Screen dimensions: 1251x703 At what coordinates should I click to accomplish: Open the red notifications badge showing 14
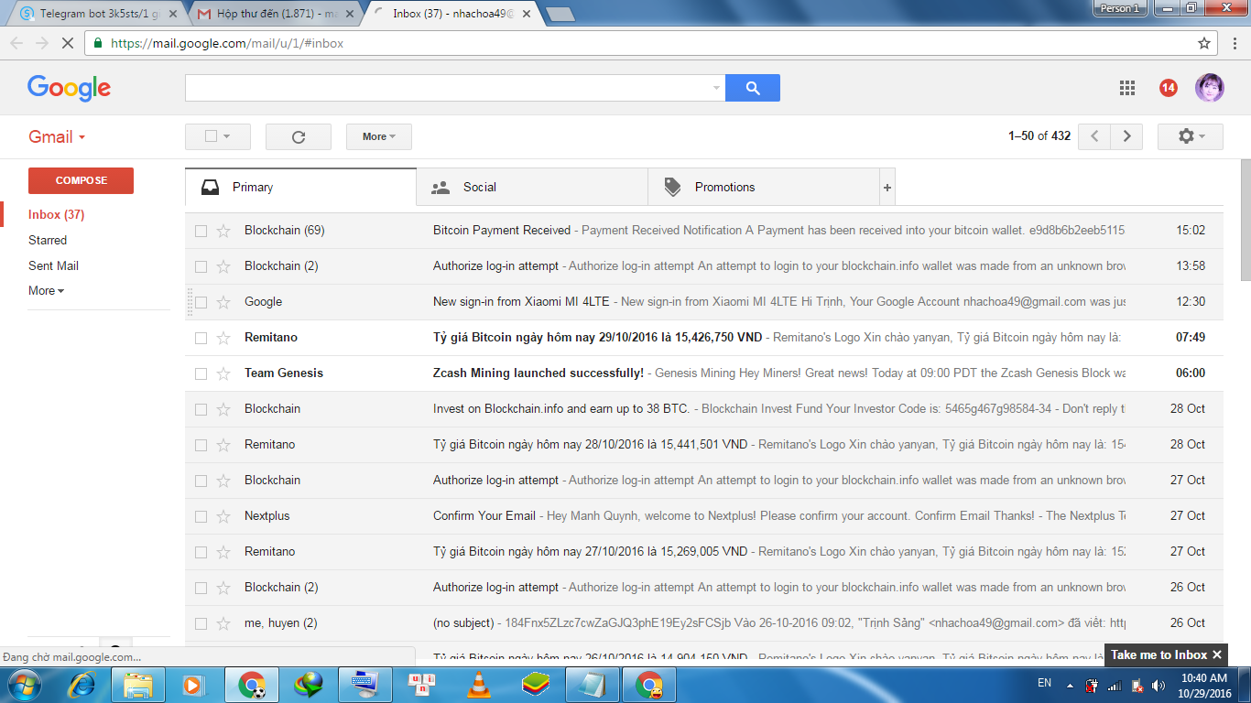pyautogui.click(x=1168, y=88)
